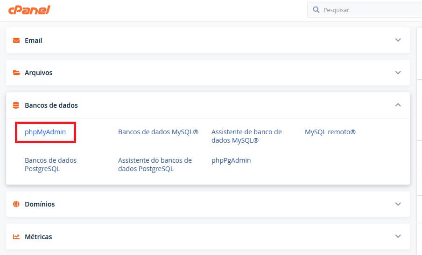Open the phpMyAdmin link
The width and height of the screenshot is (422, 255).
pos(45,132)
